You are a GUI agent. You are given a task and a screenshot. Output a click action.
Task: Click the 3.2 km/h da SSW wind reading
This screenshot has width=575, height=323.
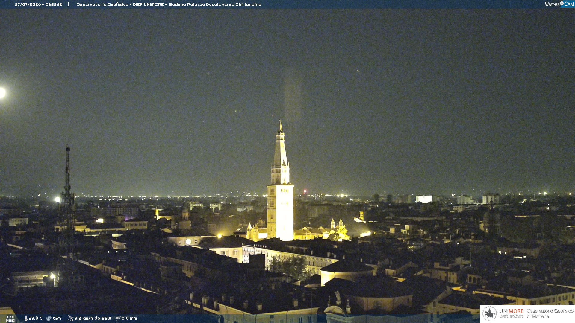pos(93,318)
